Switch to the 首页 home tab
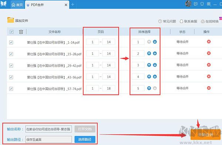222x145 pixels. coord(17,5)
